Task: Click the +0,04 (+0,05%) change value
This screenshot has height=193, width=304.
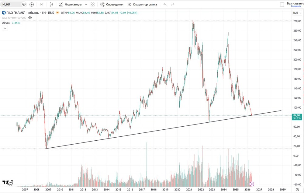Action: click(x=128, y=12)
